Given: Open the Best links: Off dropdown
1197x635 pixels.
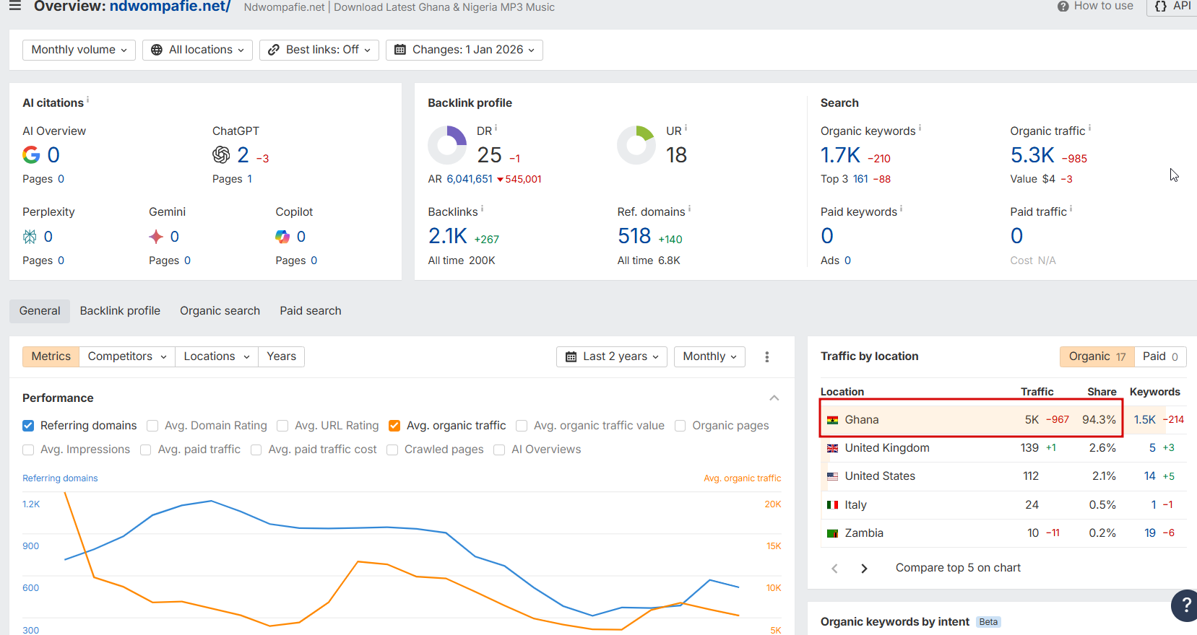Looking at the screenshot, I should pos(319,50).
